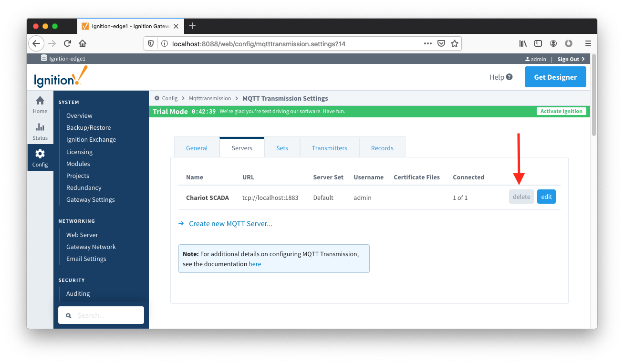The height and width of the screenshot is (364, 624).
Task: Click the magnifier icon in the search box
Action: pyautogui.click(x=69, y=315)
